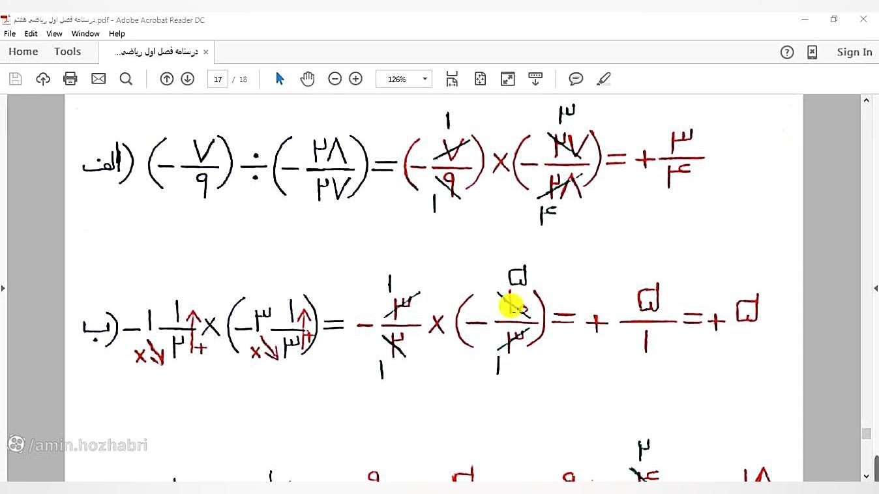The height and width of the screenshot is (494, 879).
Task: Click the page number field showing 17
Action: click(x=218, y=79)
